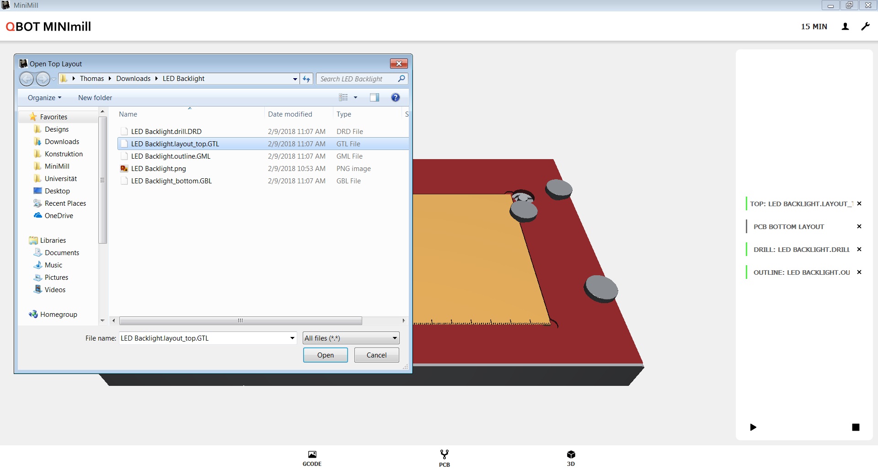
Task: Select the LED Backlight.png image
Action: point(263,169)
